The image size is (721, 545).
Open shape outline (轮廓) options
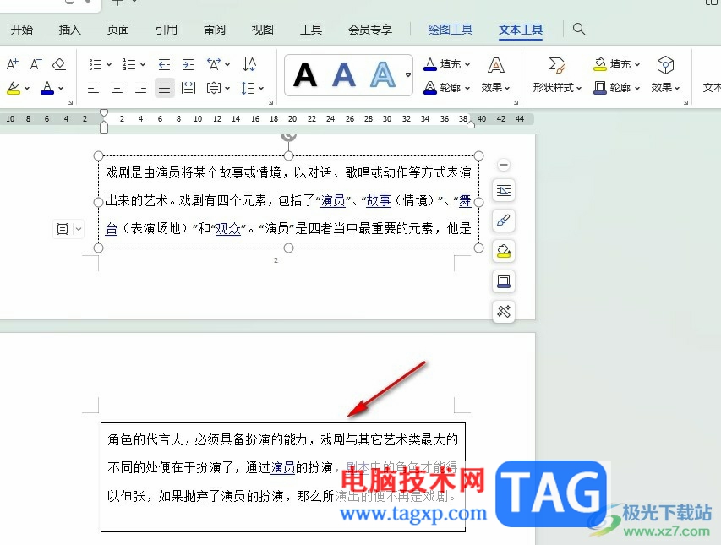point(617,87)
